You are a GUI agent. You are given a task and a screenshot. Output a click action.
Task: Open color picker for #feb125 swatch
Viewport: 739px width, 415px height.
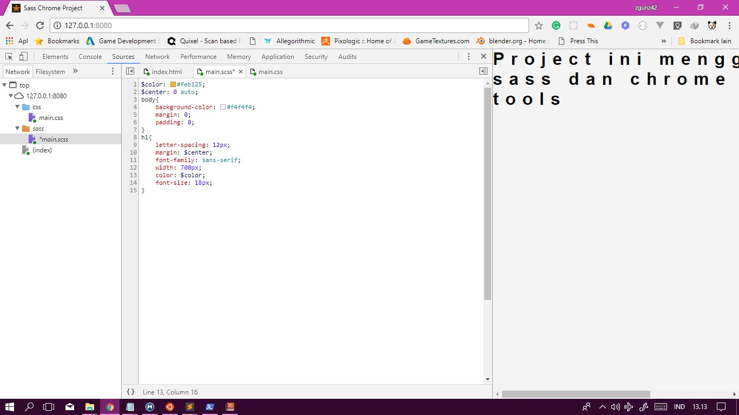[173, 84]
